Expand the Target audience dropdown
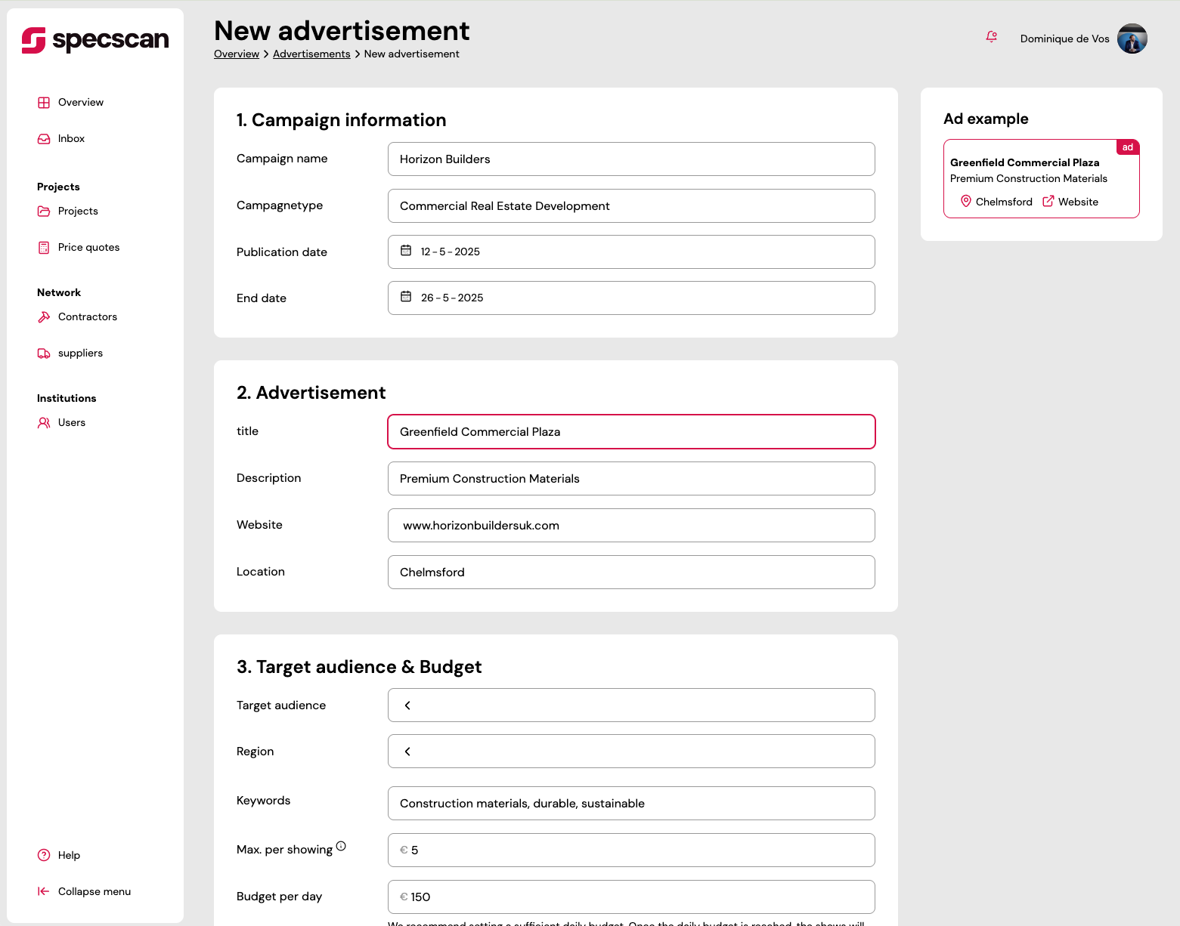This screenshot has height=926, width=1180. (631, 705)
